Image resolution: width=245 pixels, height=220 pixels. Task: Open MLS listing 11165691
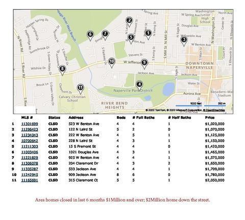coord(30,180)
